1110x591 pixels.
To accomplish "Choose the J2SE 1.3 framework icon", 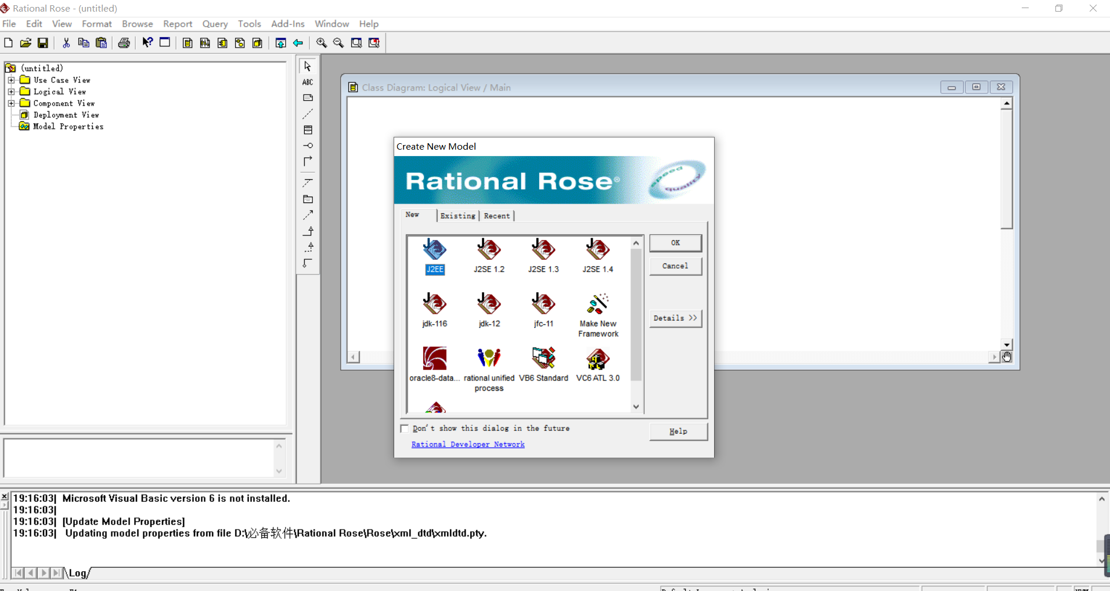I will pos(543,256).
